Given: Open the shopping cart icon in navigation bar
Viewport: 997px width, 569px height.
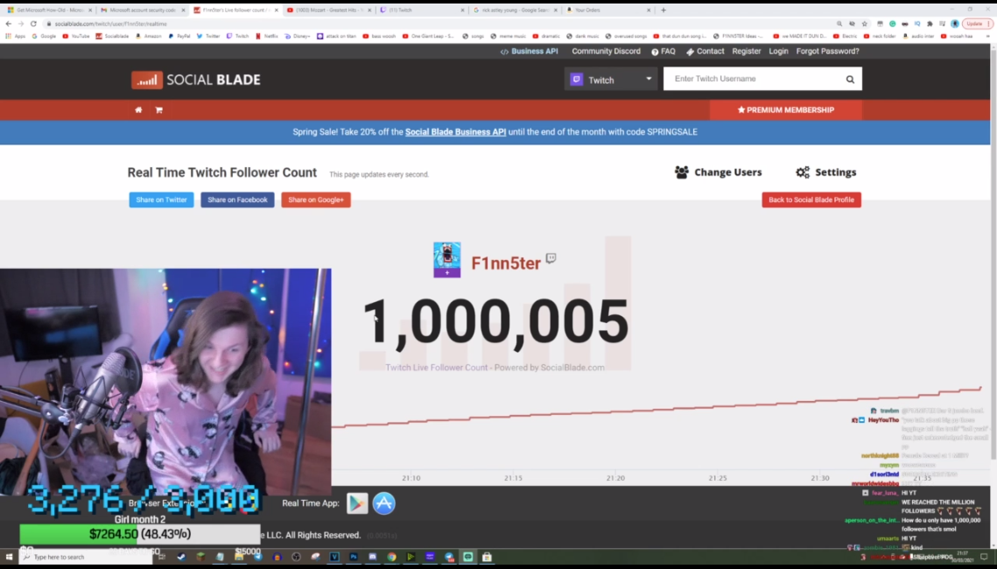Looking at the screenshot, I should (159, 110).
